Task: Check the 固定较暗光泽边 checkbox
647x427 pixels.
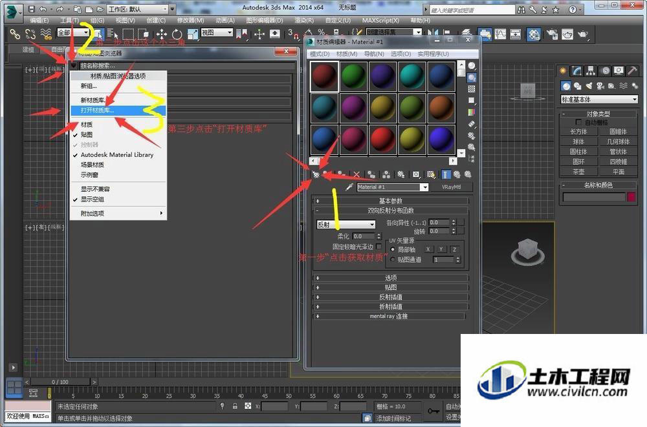Action: [378, 247]
